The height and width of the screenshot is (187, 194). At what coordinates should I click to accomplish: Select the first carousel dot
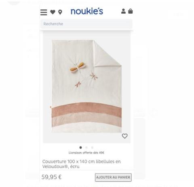[x=80, y=147]
